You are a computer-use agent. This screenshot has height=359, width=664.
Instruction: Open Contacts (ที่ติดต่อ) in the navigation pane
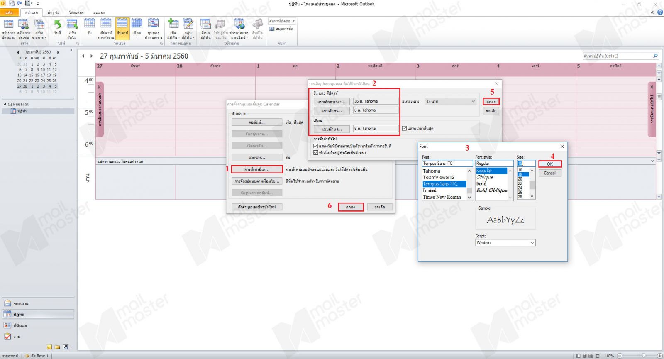(38, 325)
